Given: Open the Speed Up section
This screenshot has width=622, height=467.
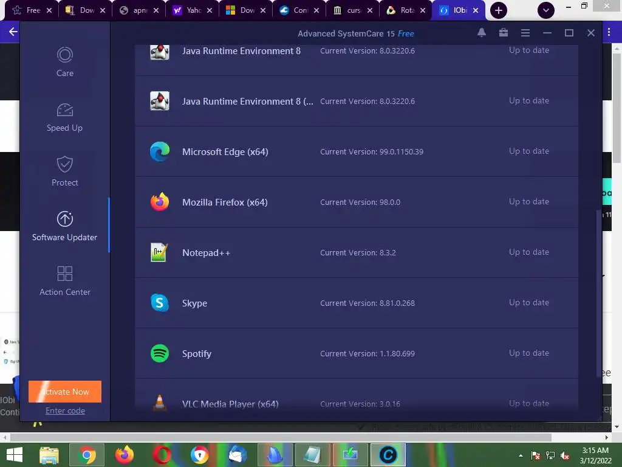Looking at the screenshot, I should pyautogui.click(x=64, y=117).
